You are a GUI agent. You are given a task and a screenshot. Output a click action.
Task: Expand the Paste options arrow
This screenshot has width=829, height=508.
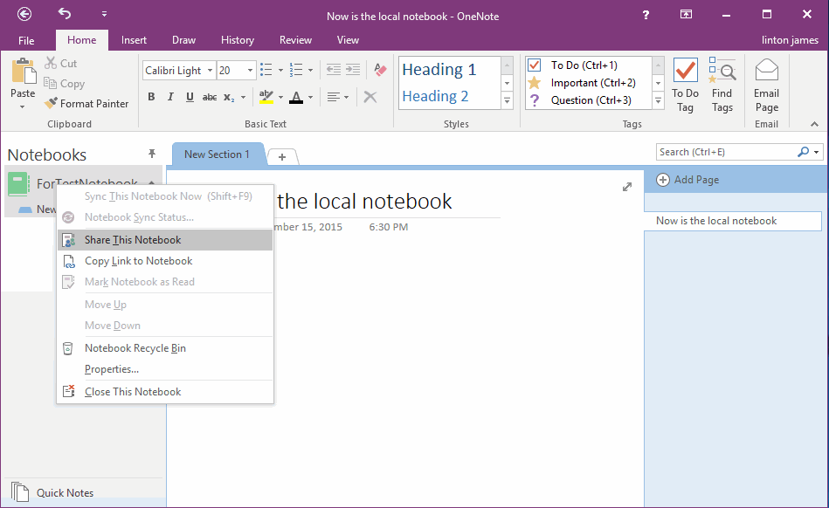[x=22, y=107]
